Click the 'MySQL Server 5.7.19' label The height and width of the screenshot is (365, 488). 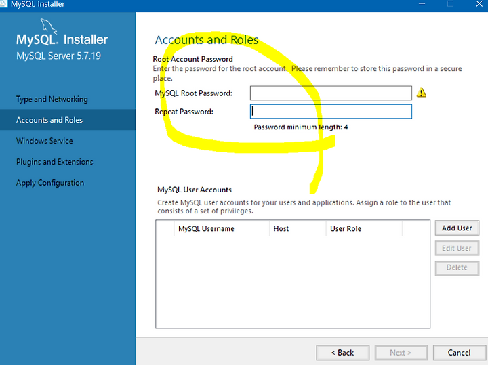[58, 56]
